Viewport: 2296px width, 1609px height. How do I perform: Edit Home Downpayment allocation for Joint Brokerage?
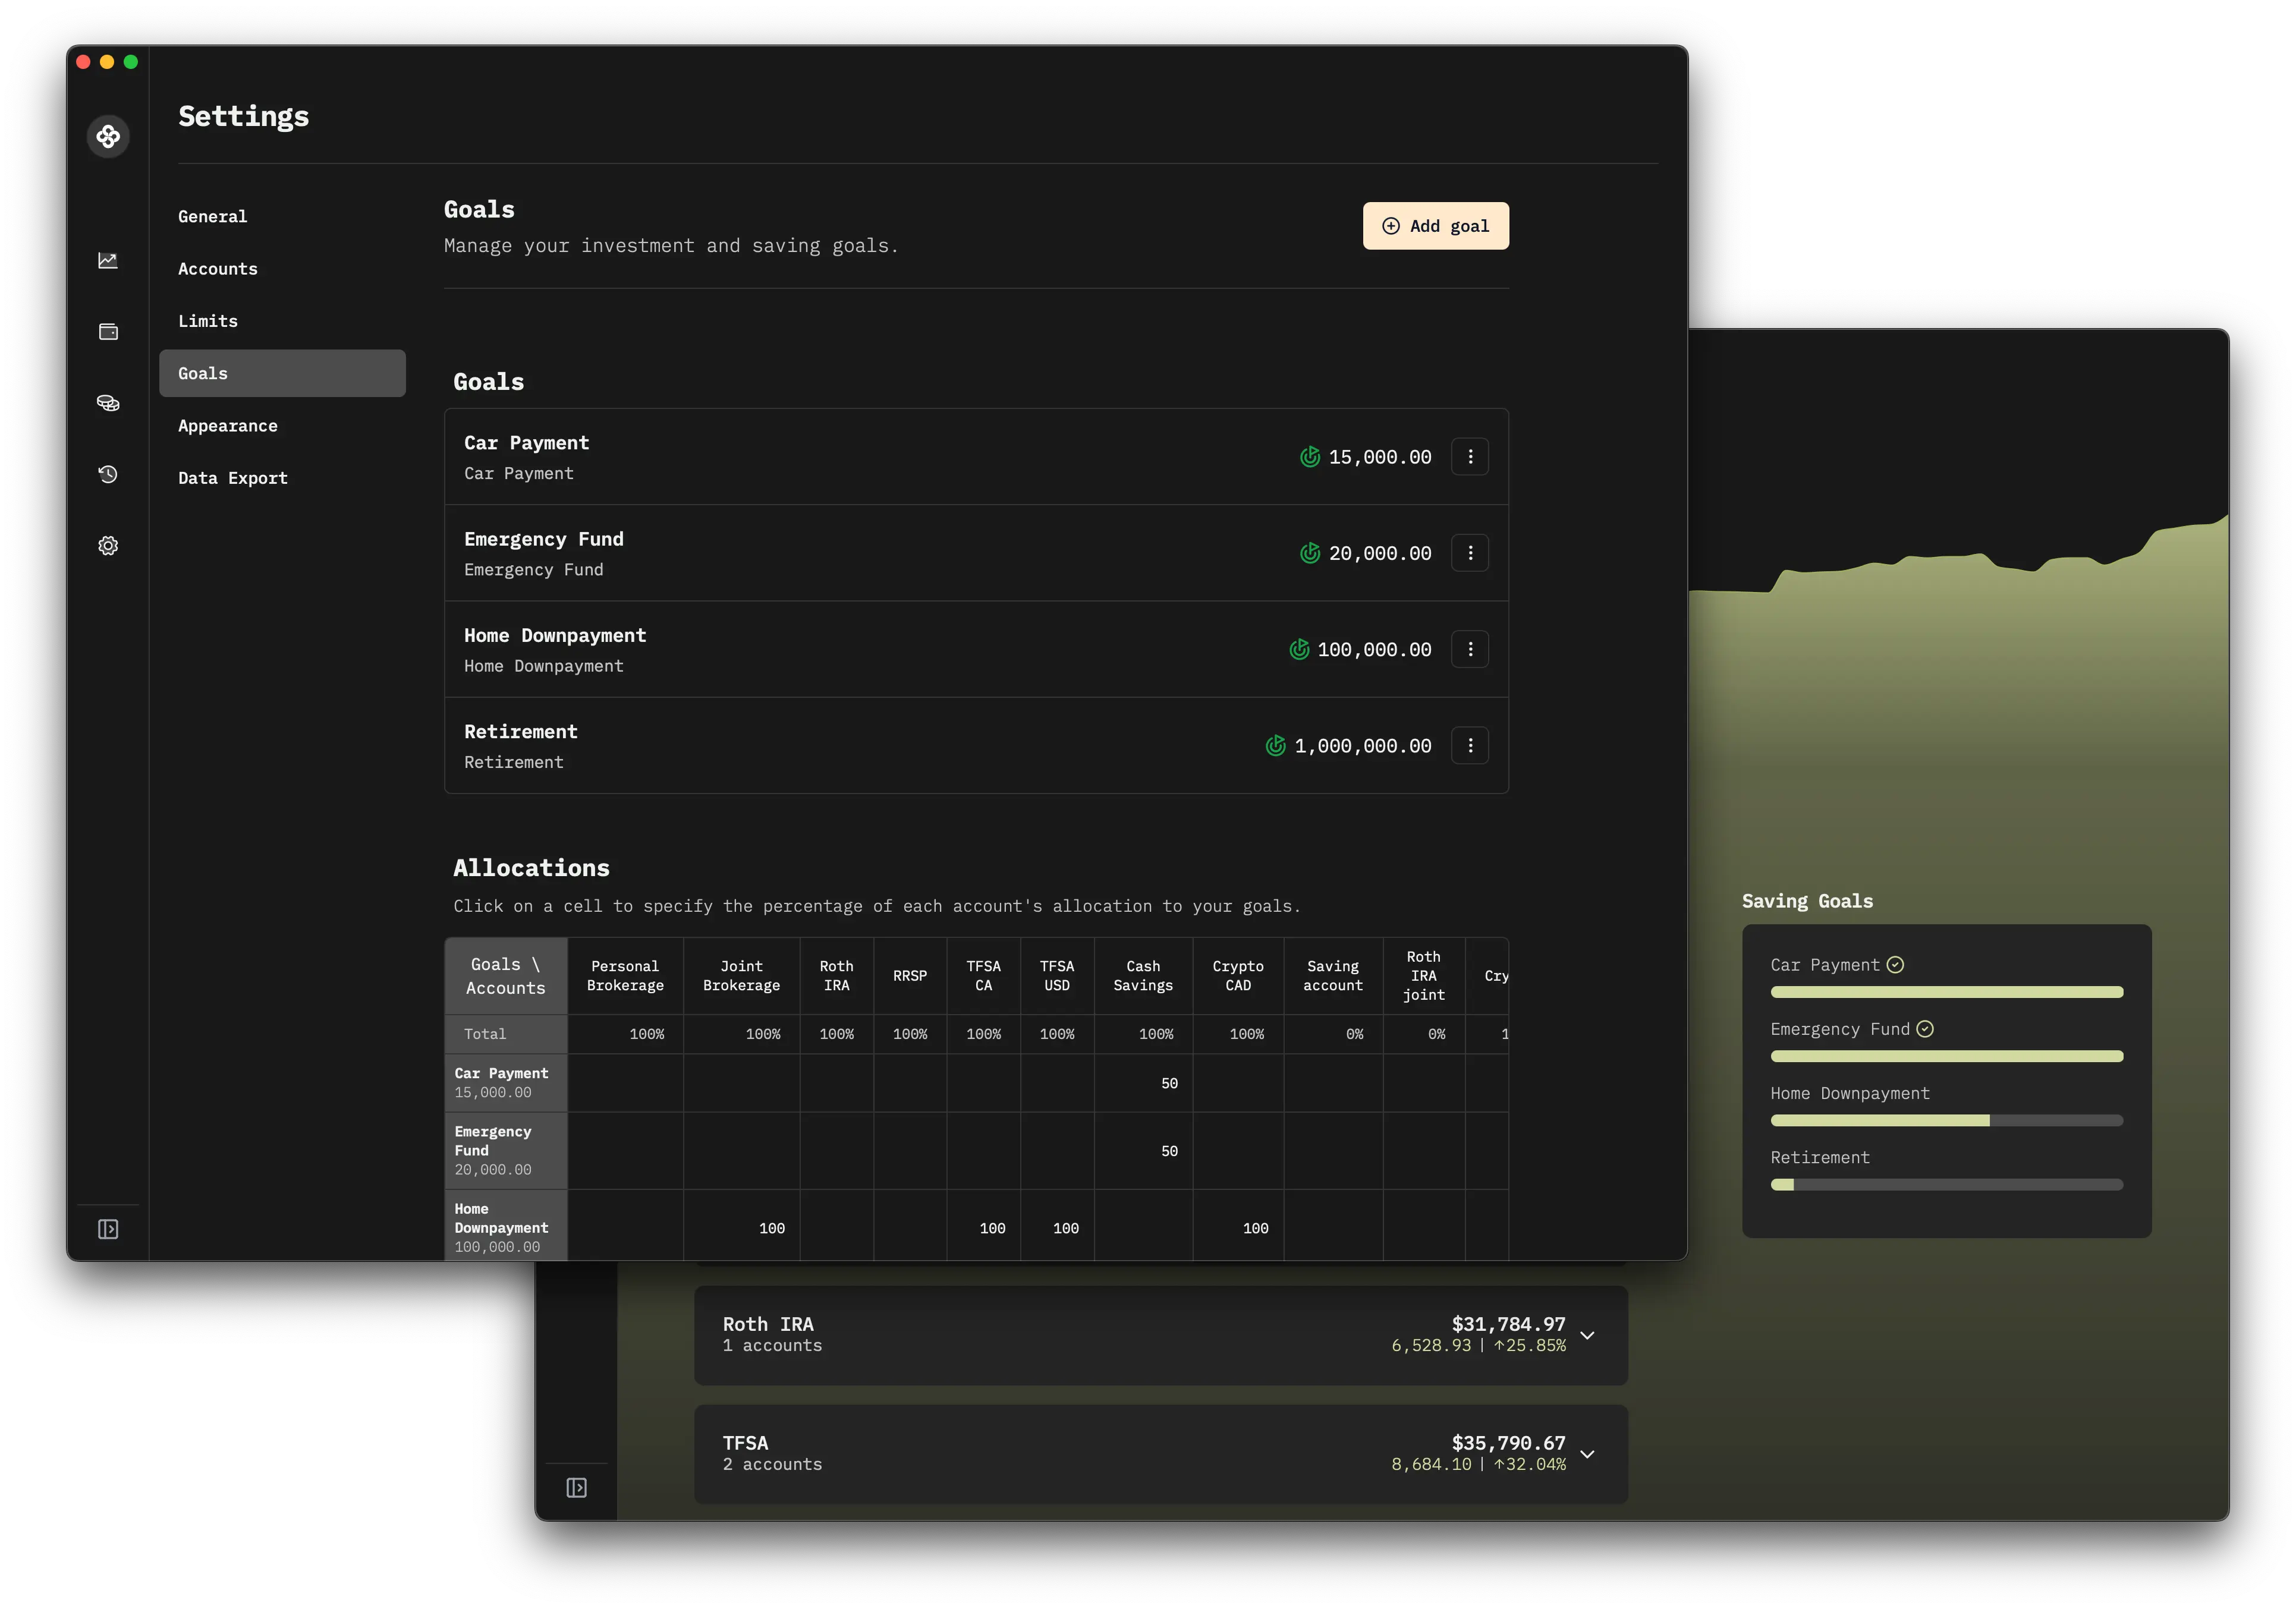tap(741, 1226)
